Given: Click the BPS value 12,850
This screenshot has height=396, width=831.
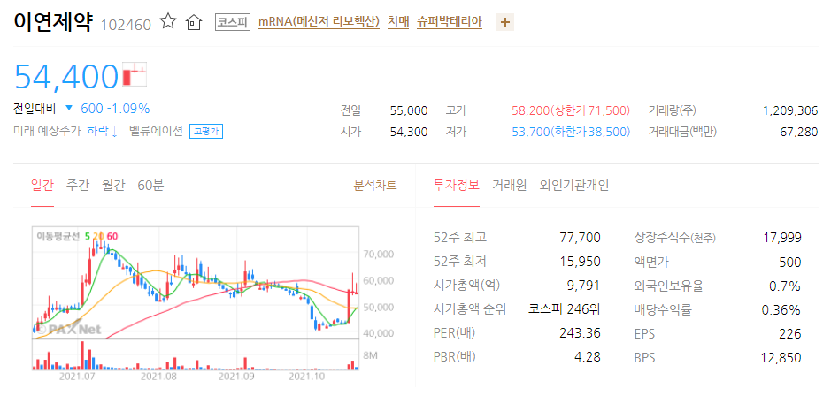Looking at the screenshot, I should (782, 357).
